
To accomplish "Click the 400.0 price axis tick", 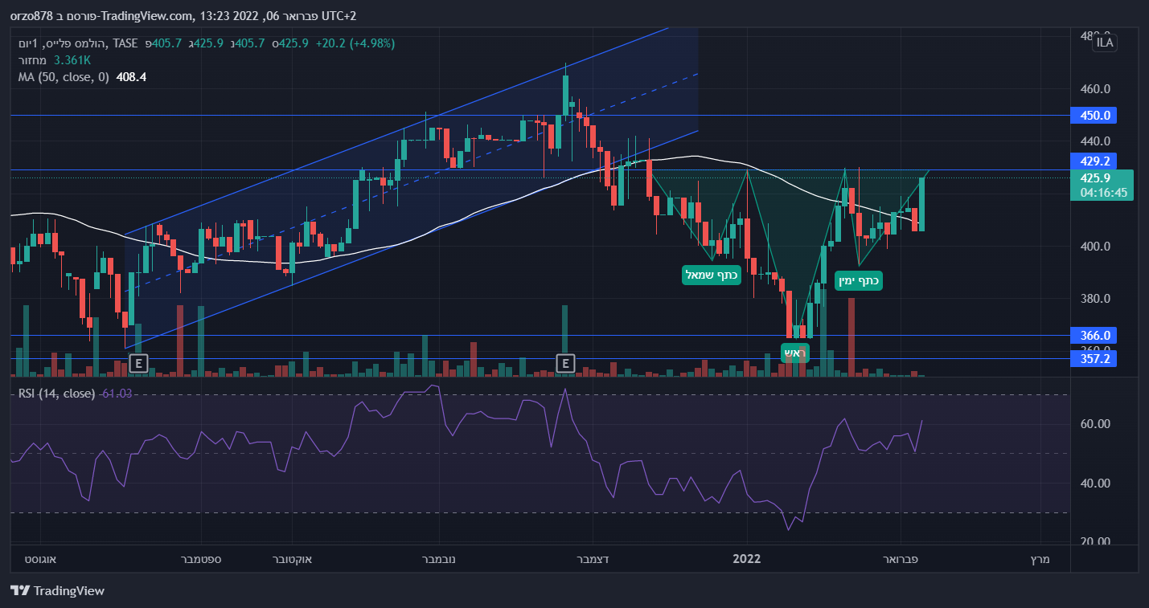I will click(x=1095, y=246).
